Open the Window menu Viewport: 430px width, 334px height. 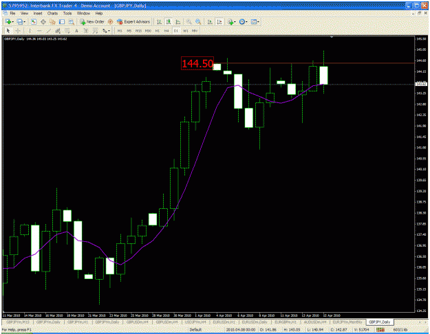[83, 13]
